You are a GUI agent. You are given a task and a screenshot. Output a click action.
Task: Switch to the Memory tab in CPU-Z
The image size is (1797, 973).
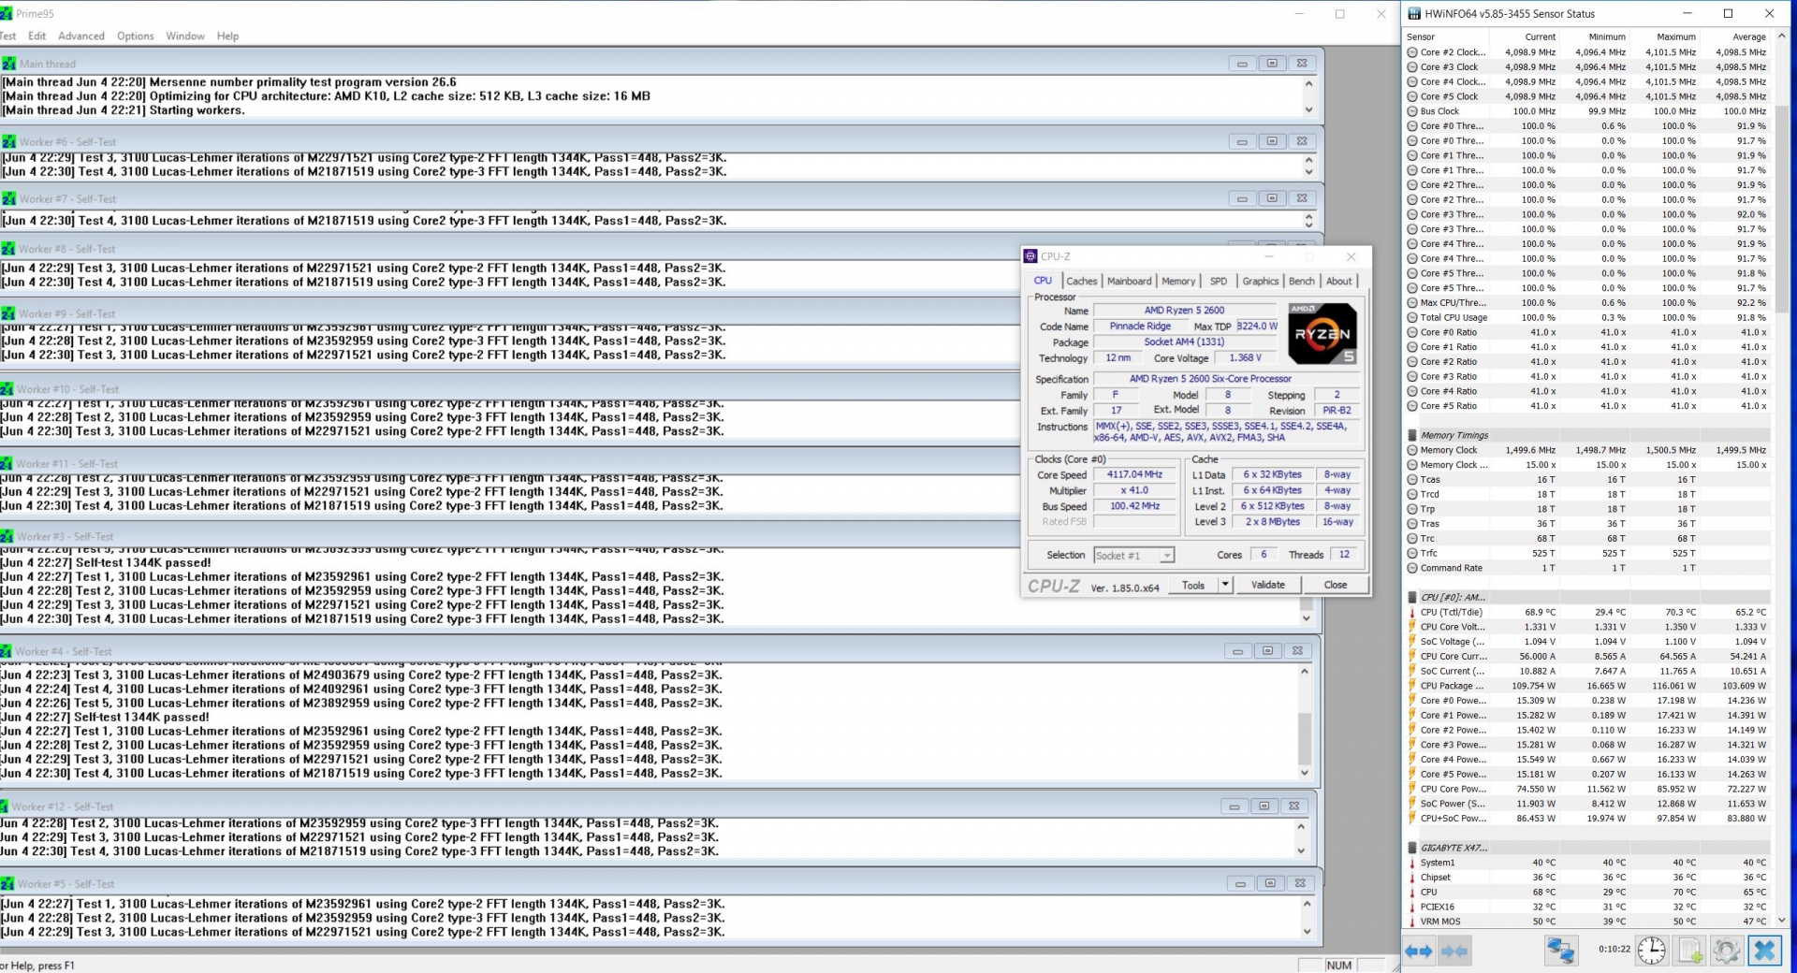pyautogui.click(x=1178, y=281)
